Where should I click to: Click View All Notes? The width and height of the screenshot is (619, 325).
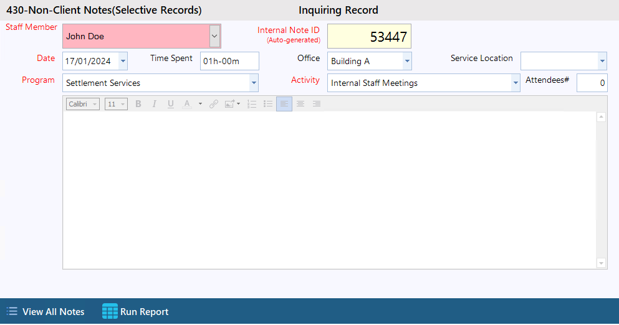[46, 311]
